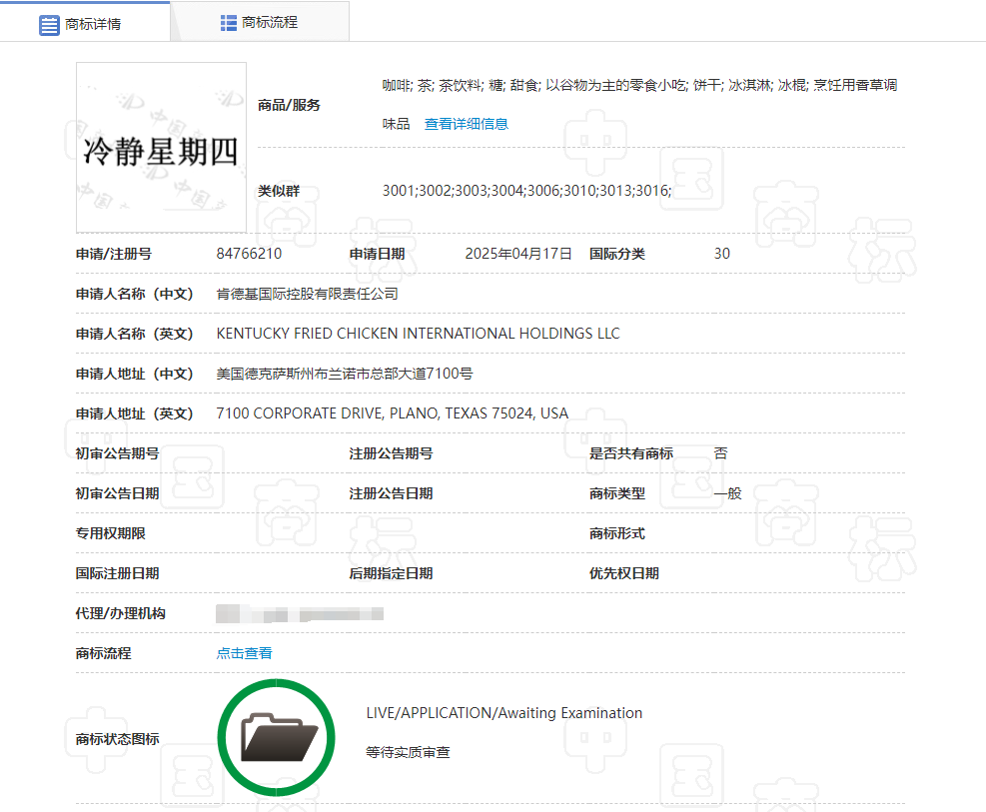Click the 否 shared trademark value
The height and width of the screenshot is (812, 986).
tap(720, 453)
